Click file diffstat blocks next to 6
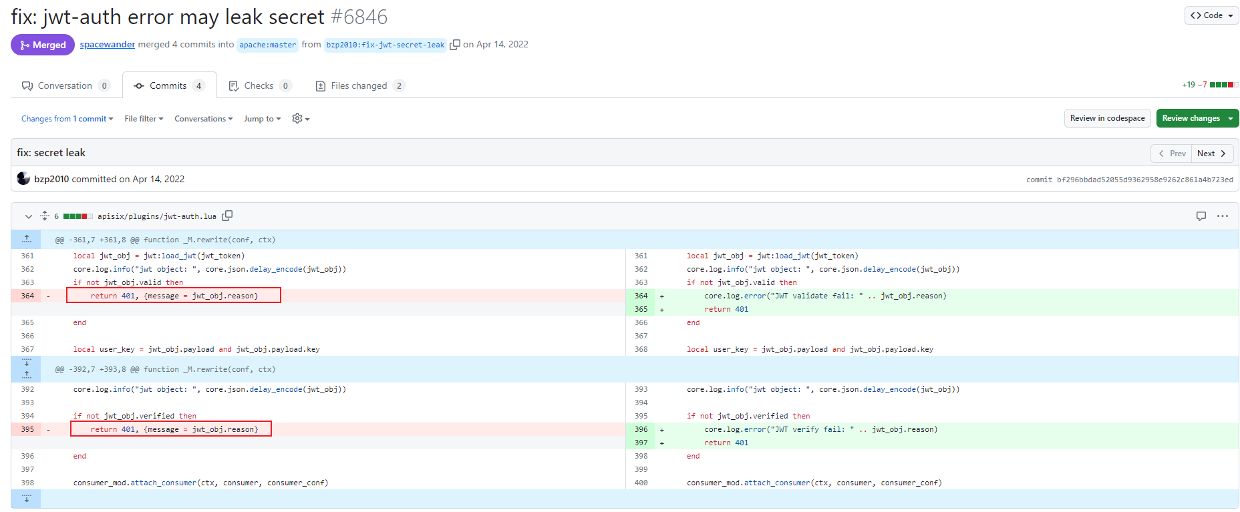 [x=78, y=216]
